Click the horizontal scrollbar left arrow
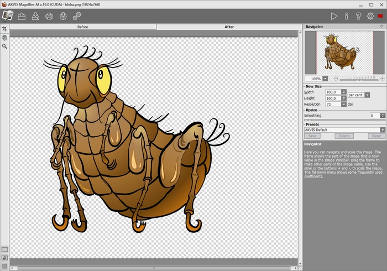 [12, 268]
